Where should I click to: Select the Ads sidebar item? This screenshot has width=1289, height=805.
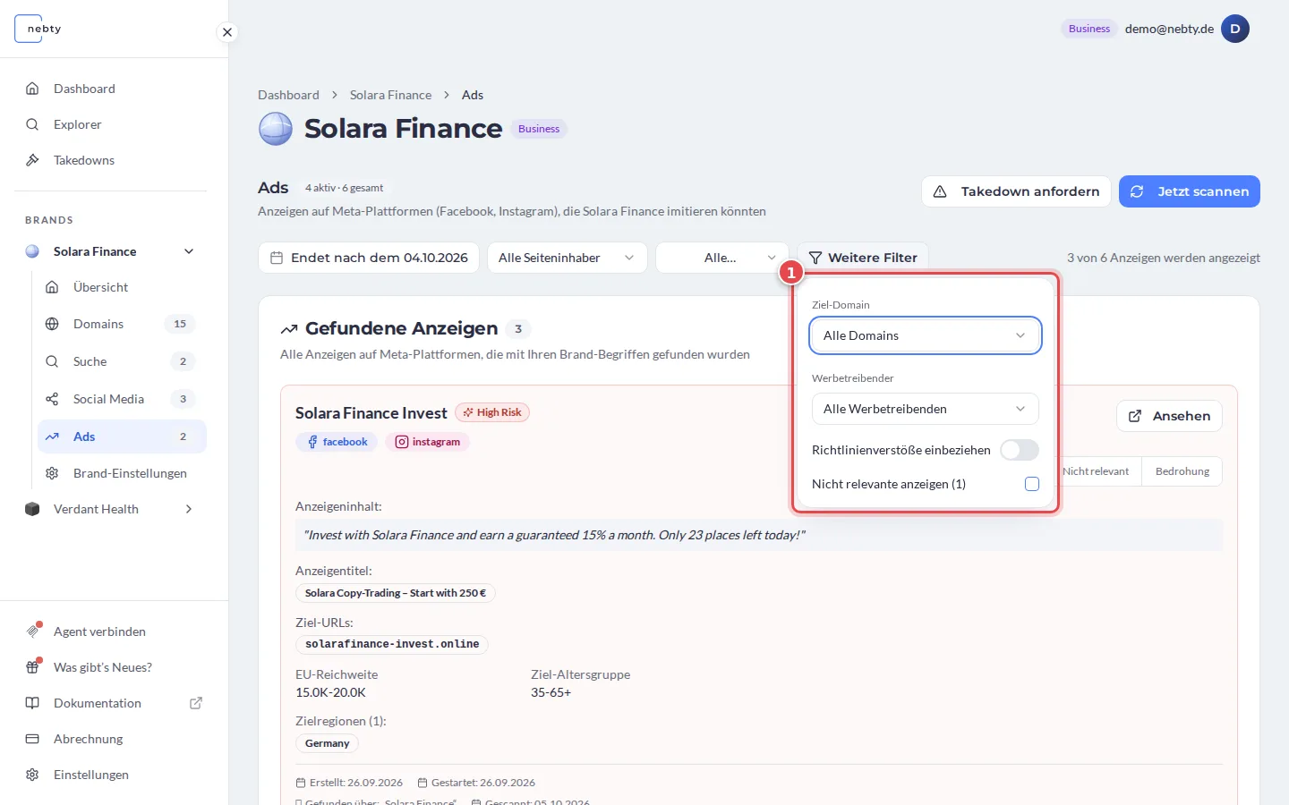click(122, 436)
